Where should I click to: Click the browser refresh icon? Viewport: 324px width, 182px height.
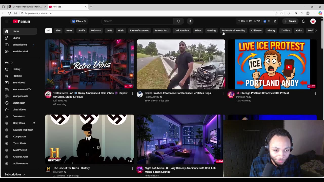click(9, 13)
